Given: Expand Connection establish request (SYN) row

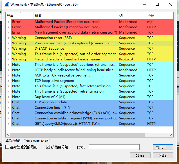Looking at the screenshot, I should pyautogui.click(x=8, y=118).
